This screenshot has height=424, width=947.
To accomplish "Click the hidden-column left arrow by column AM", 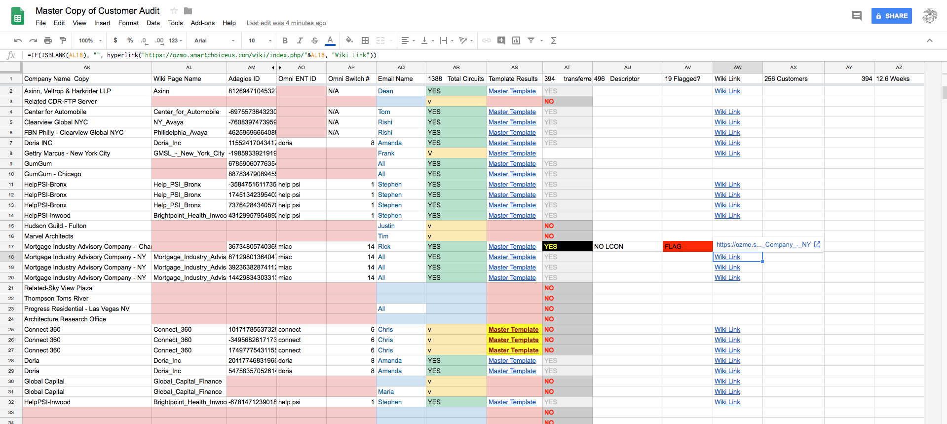I will (273, 68).
